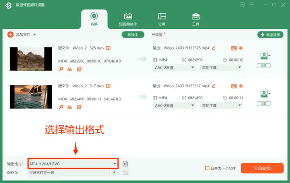Open the output format settings icon
Viewport: 290px width, 183px height.
click(126, 164)
